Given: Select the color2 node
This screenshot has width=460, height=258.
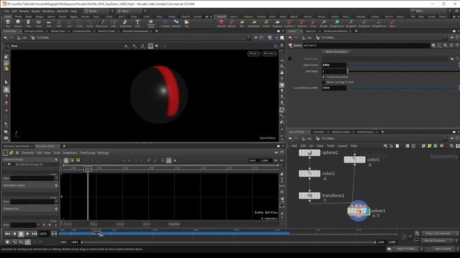Looking at the screenshot, I should (x=310, y=173).
